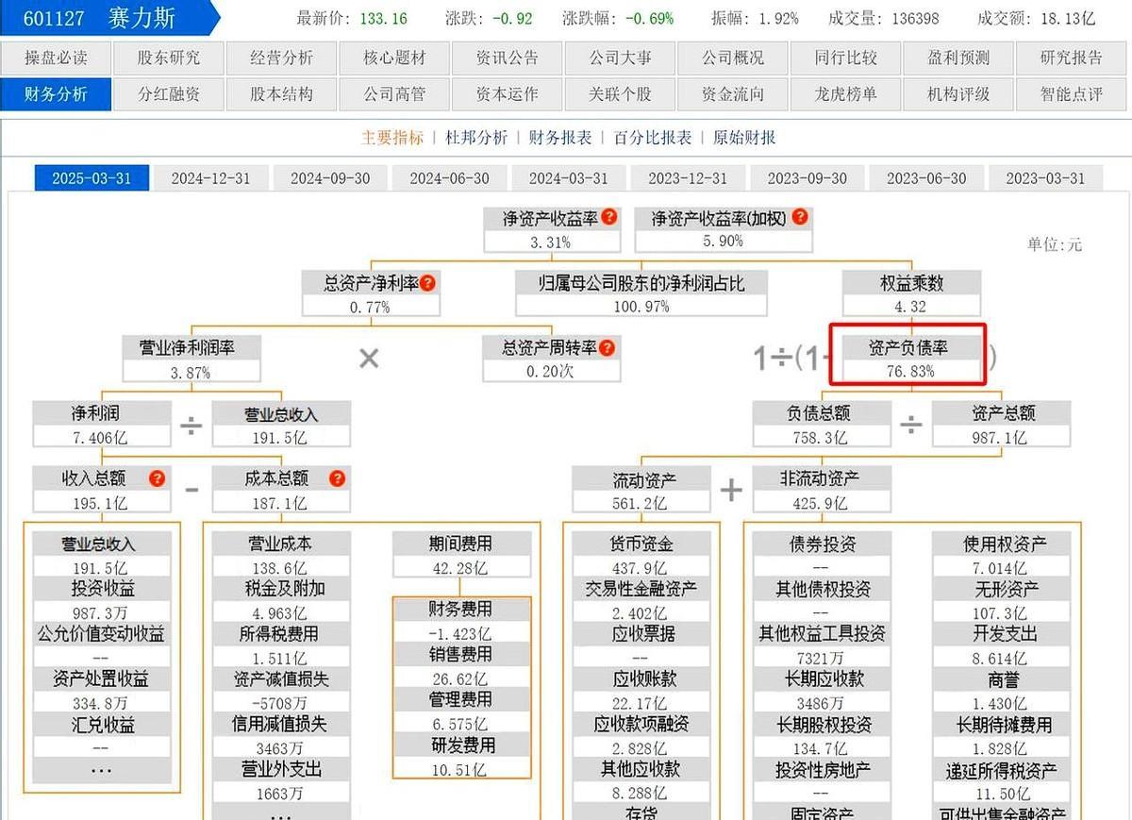The image size is (1132, 820).
Task: Switch to the 机构评级 tab
Action: [x=958, y=93]
